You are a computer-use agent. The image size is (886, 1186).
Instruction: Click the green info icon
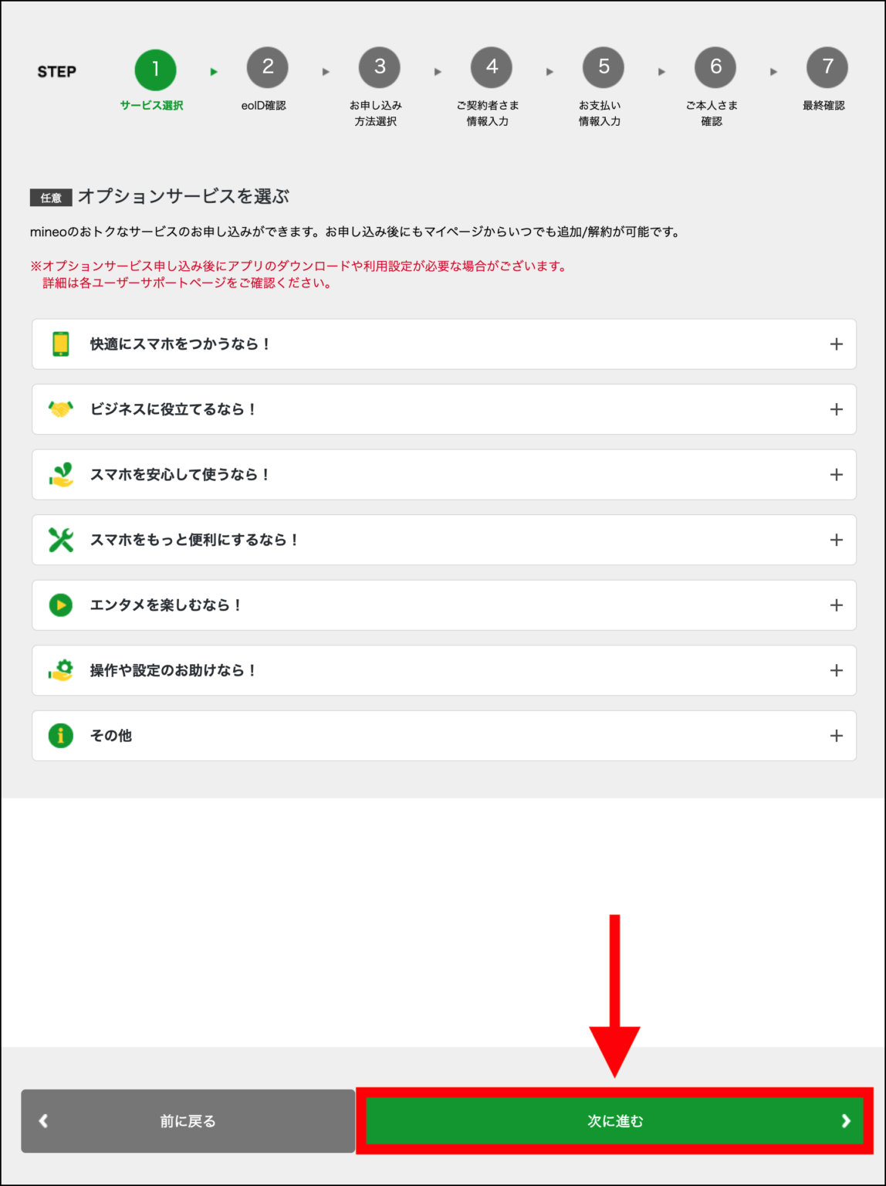(60, 735)
